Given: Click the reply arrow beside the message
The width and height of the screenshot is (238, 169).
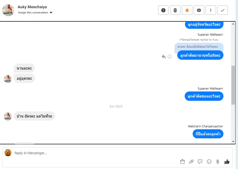Looking at the screenshot, I should [164, 57].
